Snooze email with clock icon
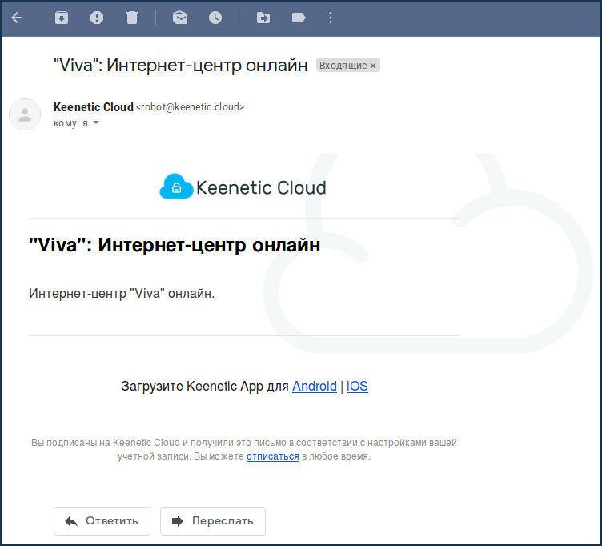Screen dimensions: 602x546 pyautogui.click(x=215, y=18)
